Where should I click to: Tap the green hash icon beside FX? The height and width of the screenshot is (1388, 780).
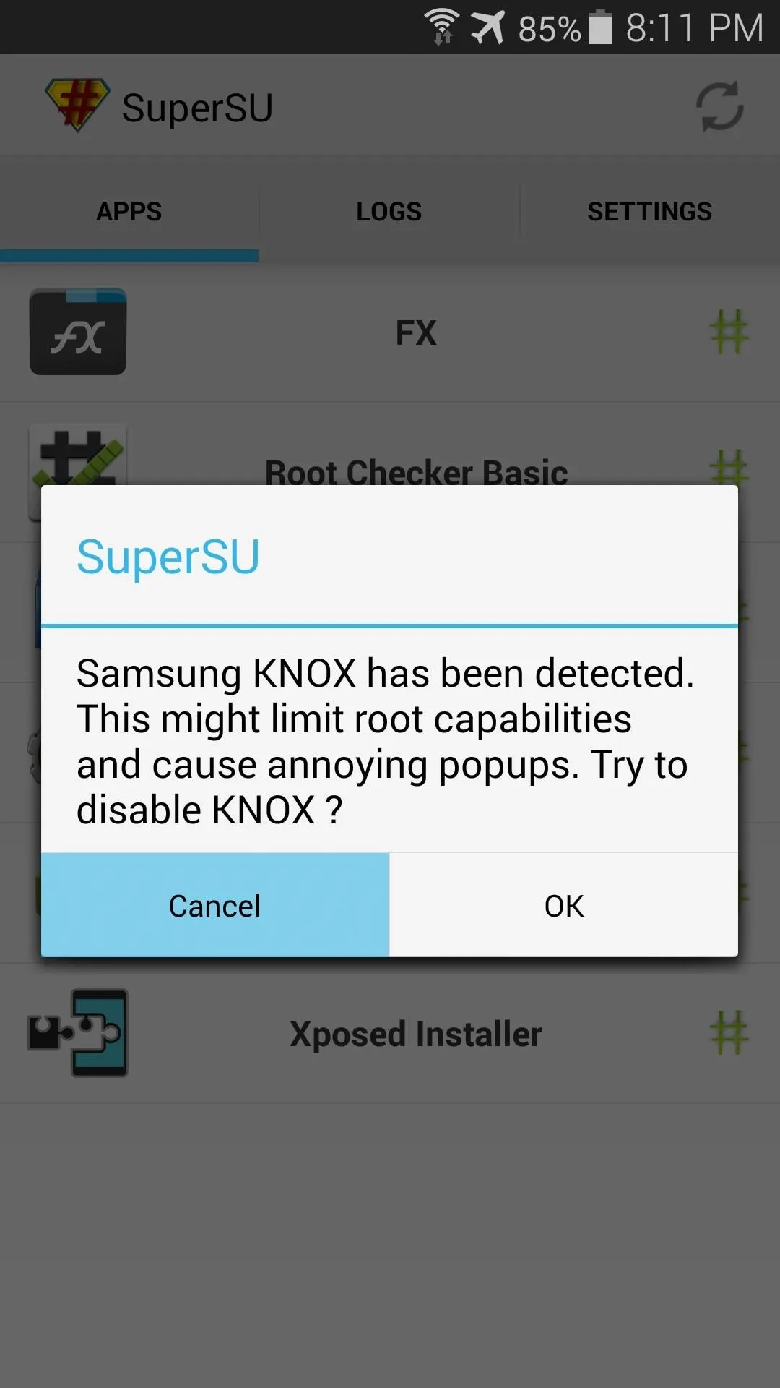pyautogui.click(x=729, y=332)
